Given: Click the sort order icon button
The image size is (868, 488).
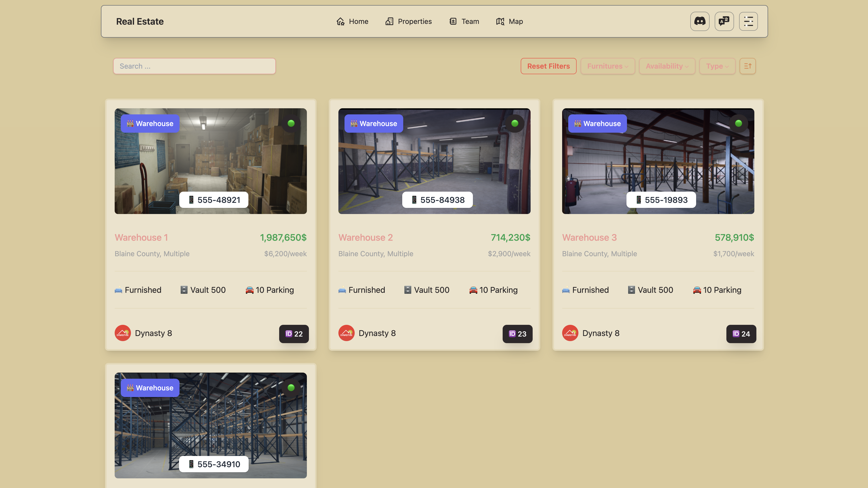Looking at the screenshot, I should (x=747, y=66).
